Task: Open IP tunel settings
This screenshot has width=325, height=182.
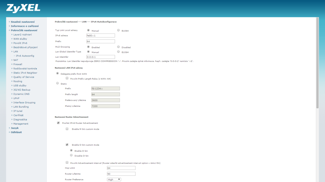Action: coord(18,111)
